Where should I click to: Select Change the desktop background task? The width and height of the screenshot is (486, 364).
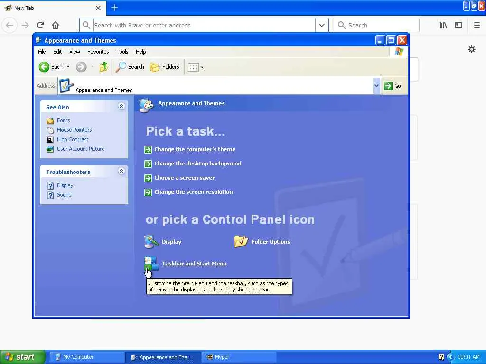point(198,164)
